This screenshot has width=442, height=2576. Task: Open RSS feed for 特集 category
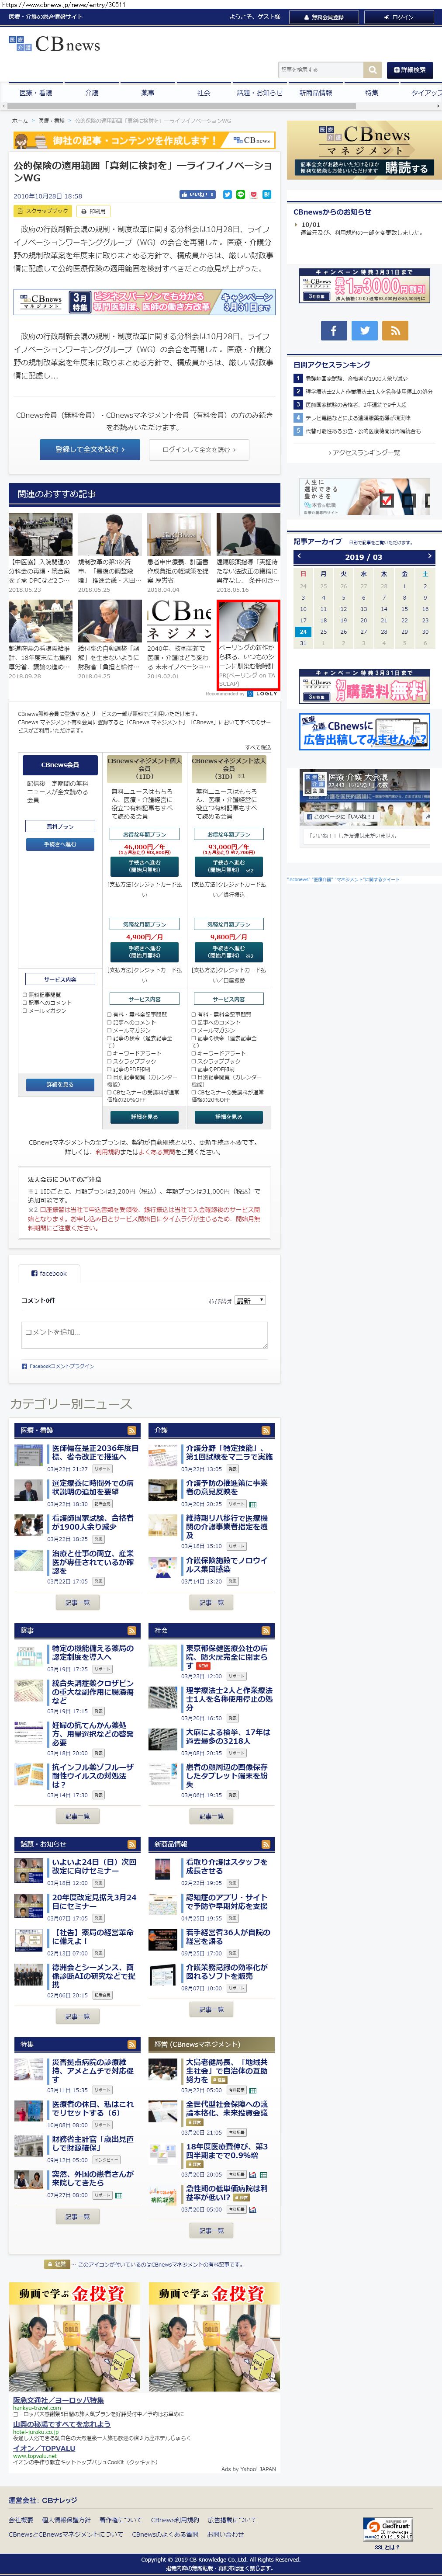pyautogui.click(x=131, y=2044)
